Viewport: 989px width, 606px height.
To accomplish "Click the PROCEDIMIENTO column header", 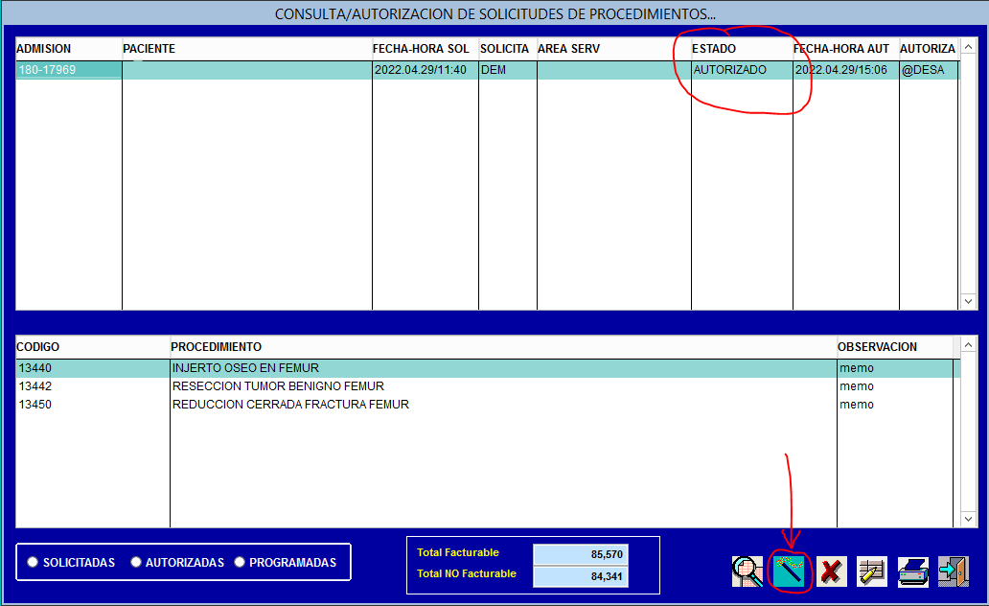I will [503, 346].
